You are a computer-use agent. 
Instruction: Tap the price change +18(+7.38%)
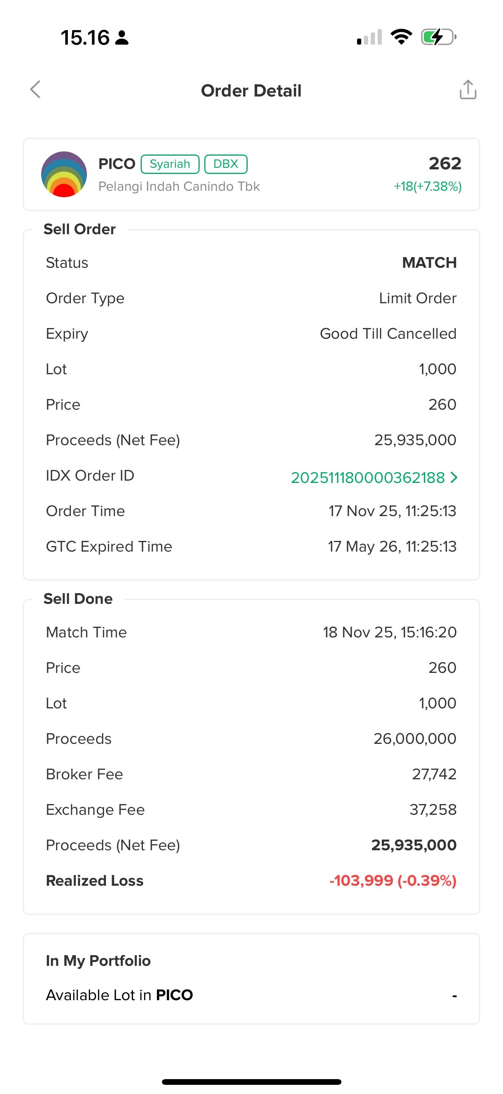click(428, 187)
